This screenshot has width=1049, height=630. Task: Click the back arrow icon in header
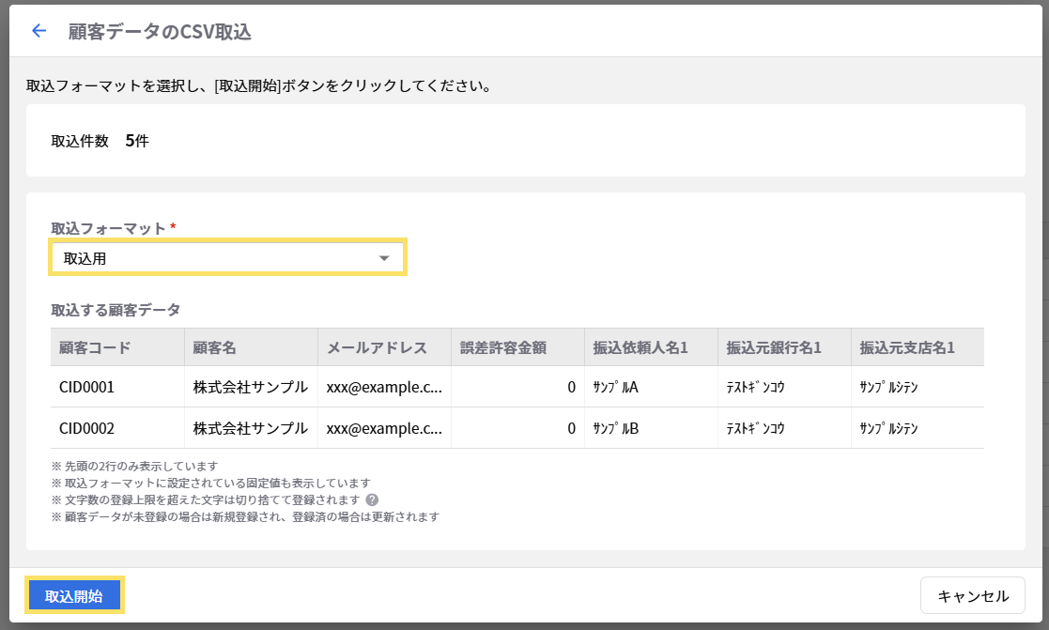point(39,31)
